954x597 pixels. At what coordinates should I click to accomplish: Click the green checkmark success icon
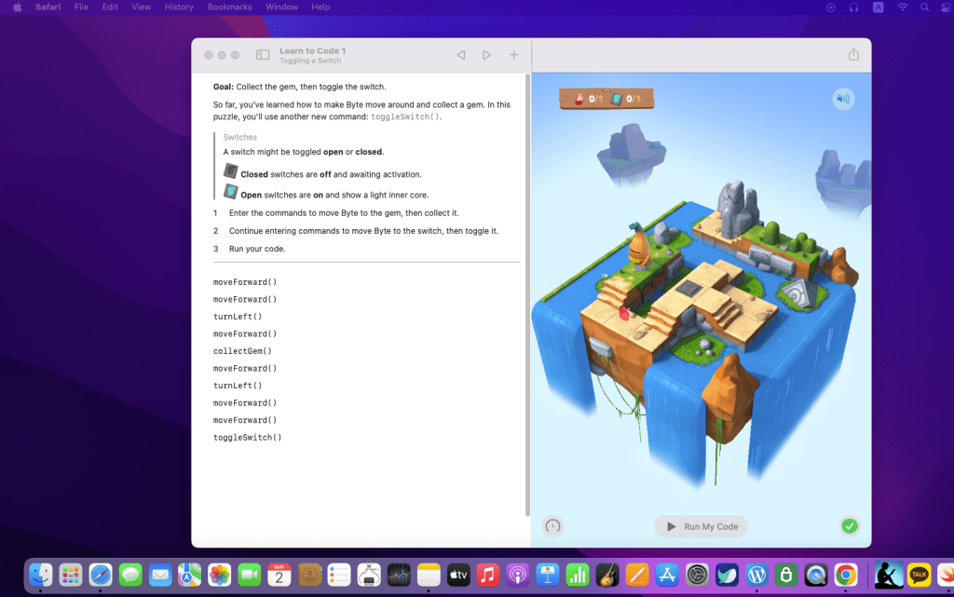tap(849, 526)
